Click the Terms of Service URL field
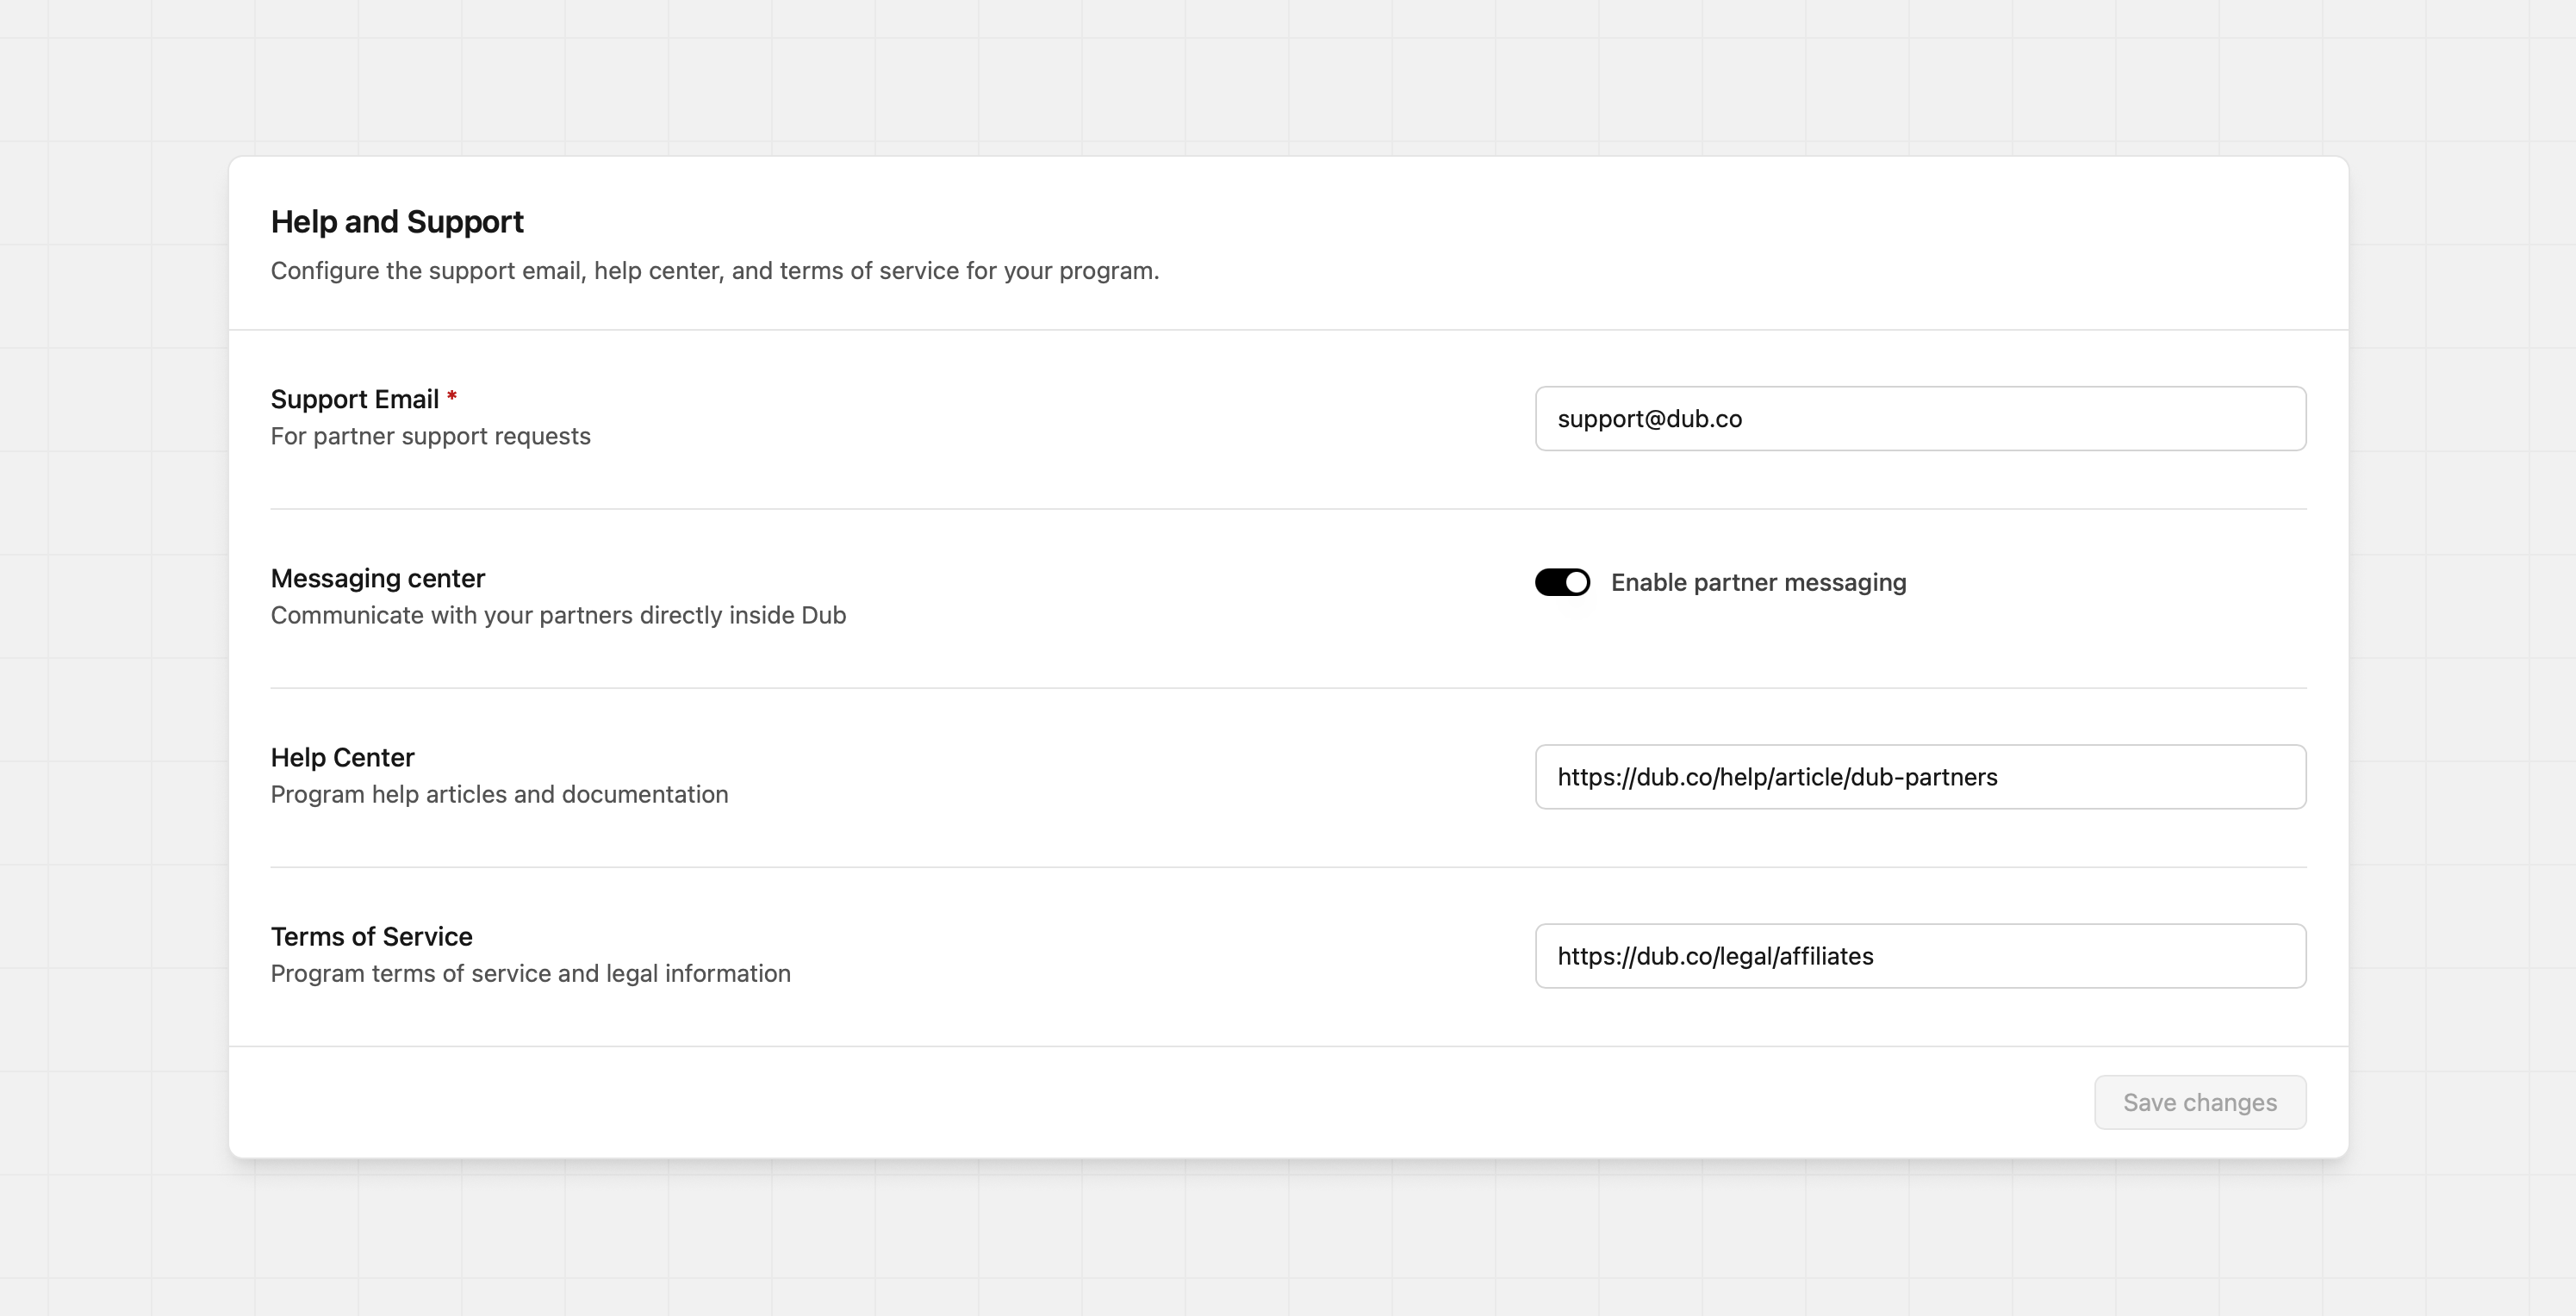Viewport: 2576px width, 1316px height. (x=1920, y=956)
